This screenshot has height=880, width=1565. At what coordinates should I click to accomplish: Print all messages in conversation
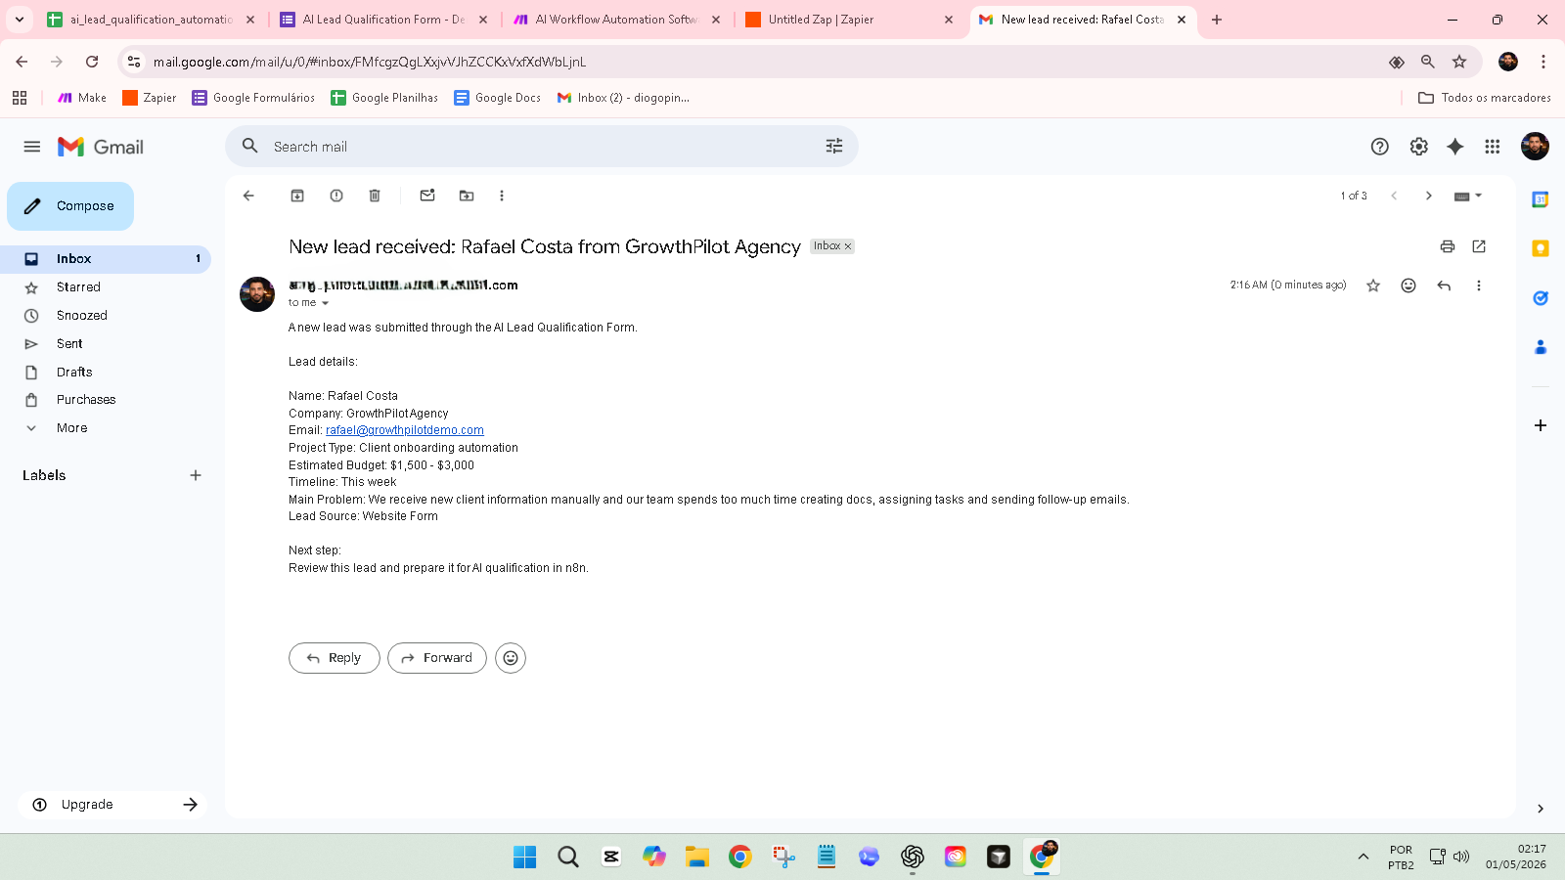pyautogui.click(x=1448, y=246)
